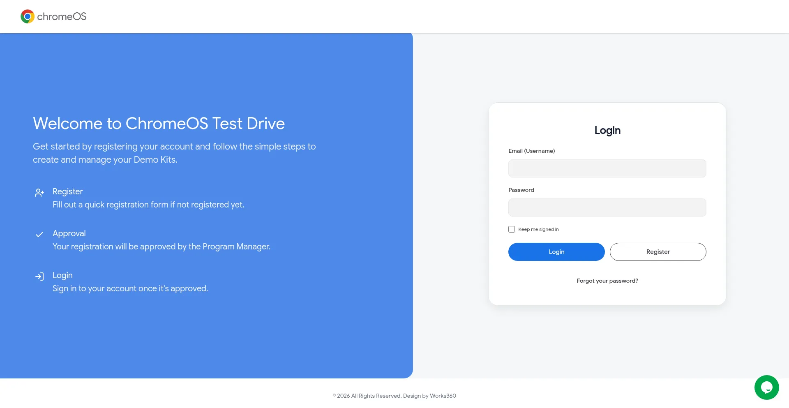This screenshot has width=789, height=408.
Task: Click the copyright Works360 footer text
Action: click(x=394, y=396)
